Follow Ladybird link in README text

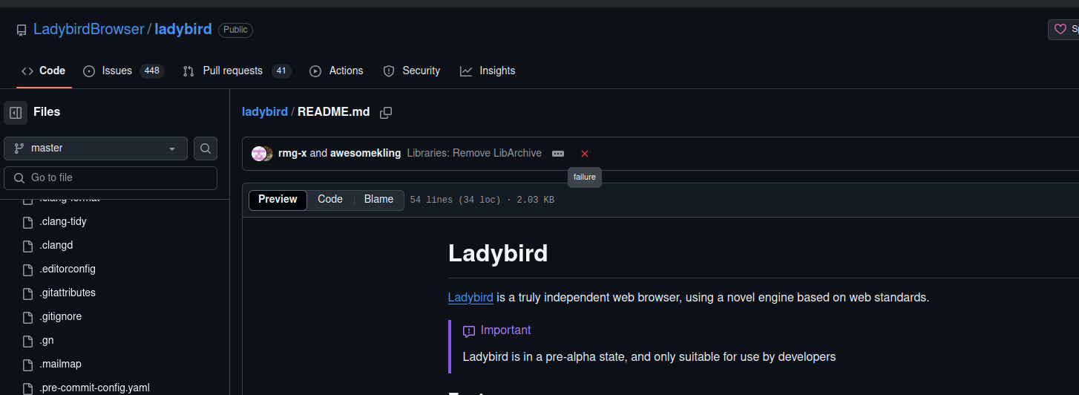[x=470, y=298]
